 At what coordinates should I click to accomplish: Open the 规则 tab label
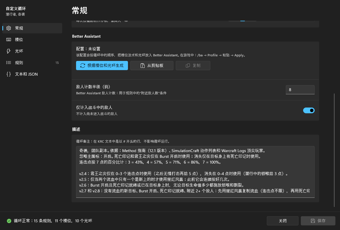[19, 62]
